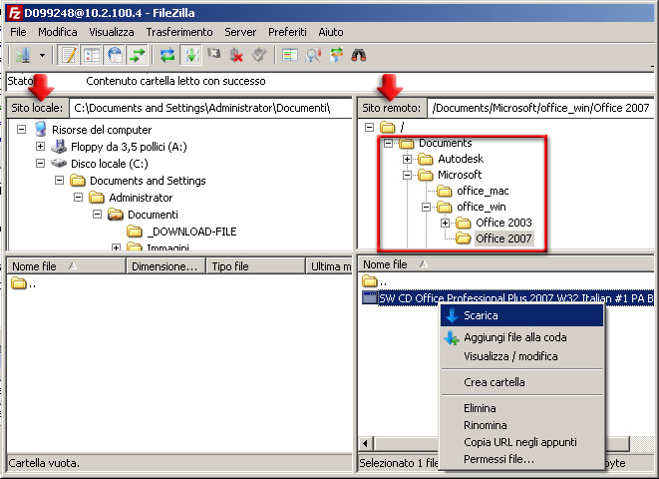Search files with the binoculars icon
659x479 pixels.
tap(359, 55)
